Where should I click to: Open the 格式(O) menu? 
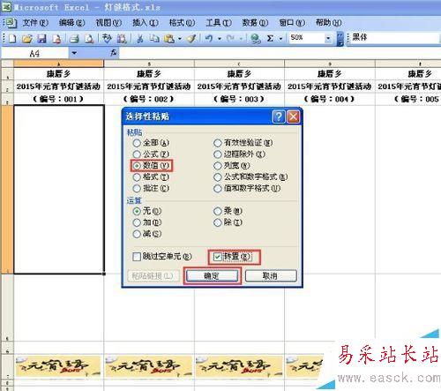click(182, 23)
